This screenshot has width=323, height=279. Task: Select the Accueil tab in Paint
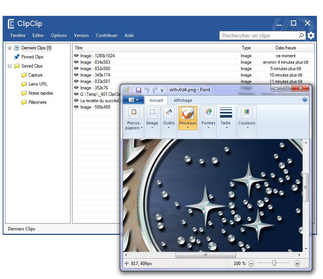(156, 100)
